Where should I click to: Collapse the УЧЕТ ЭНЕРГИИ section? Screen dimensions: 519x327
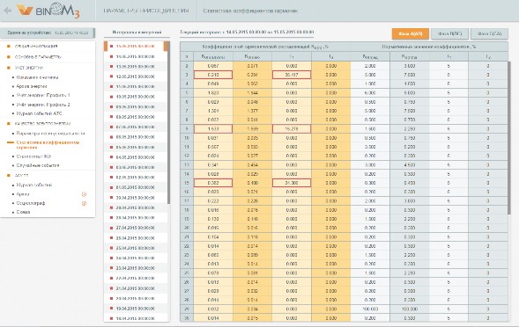pyautogui.click(x=29, y=68)
